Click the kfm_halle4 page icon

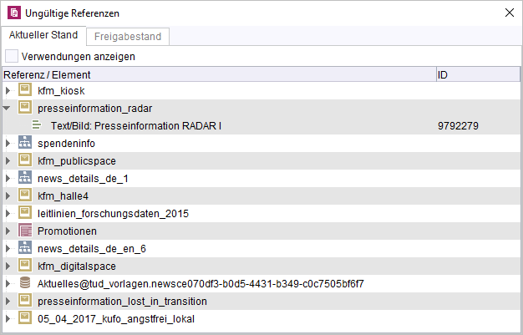tap(25, 195)
